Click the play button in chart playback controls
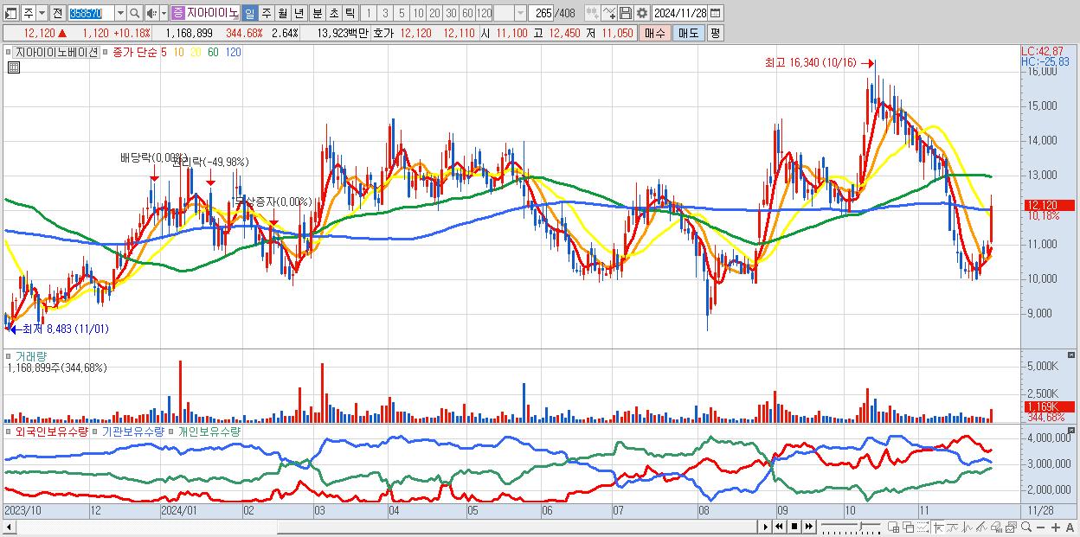Screen dimensions: 1080x537 coord(766,527)
